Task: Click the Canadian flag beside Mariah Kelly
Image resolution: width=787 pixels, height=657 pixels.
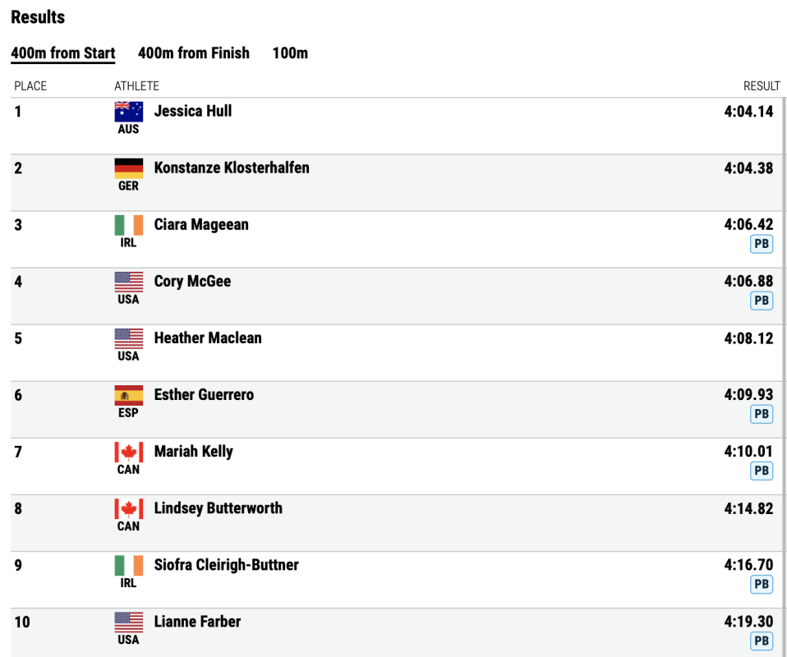Action: [128, 452]
